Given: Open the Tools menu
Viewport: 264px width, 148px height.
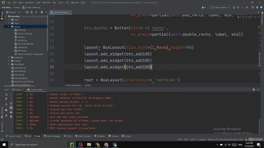Looking at the screenshot, I should (61, 2).
